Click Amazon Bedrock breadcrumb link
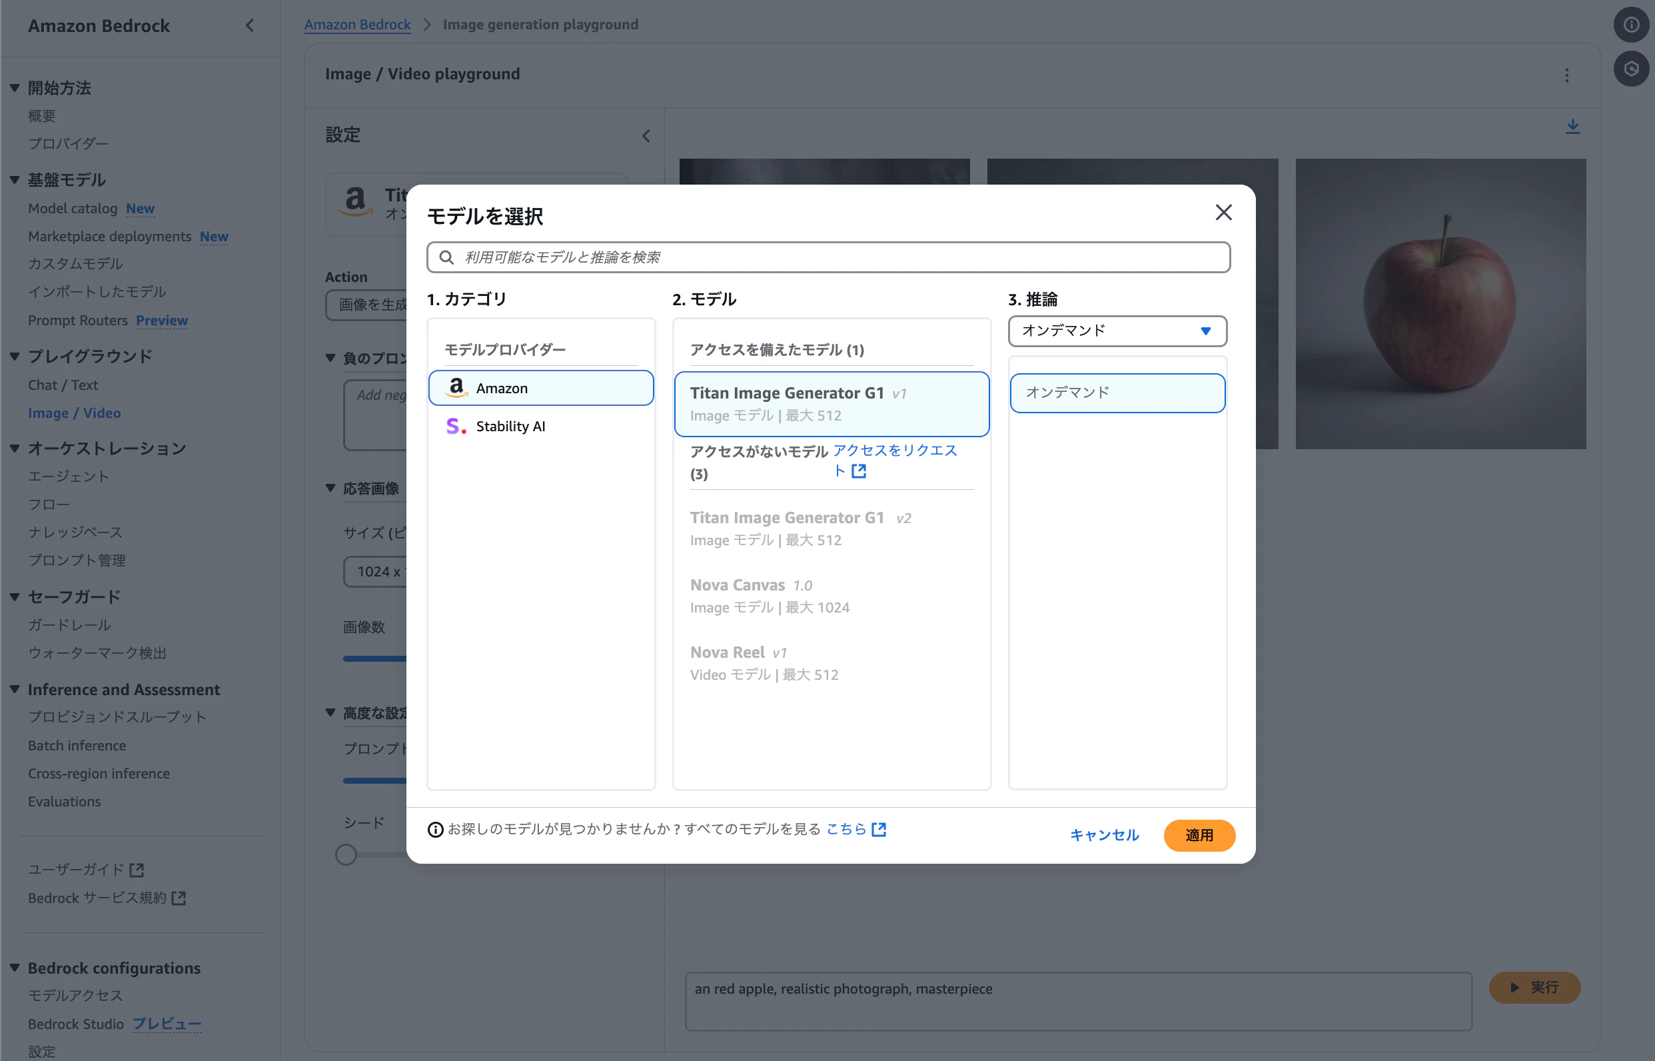This screenshot has width=1655, height=1061. point(357,25)
